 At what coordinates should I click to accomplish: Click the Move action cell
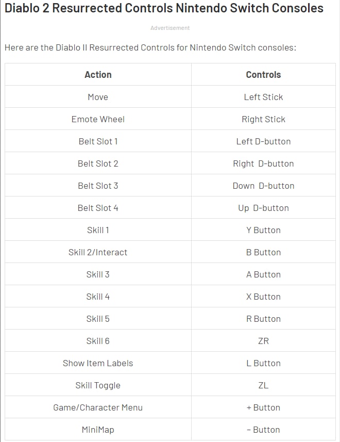click(98, 96)
